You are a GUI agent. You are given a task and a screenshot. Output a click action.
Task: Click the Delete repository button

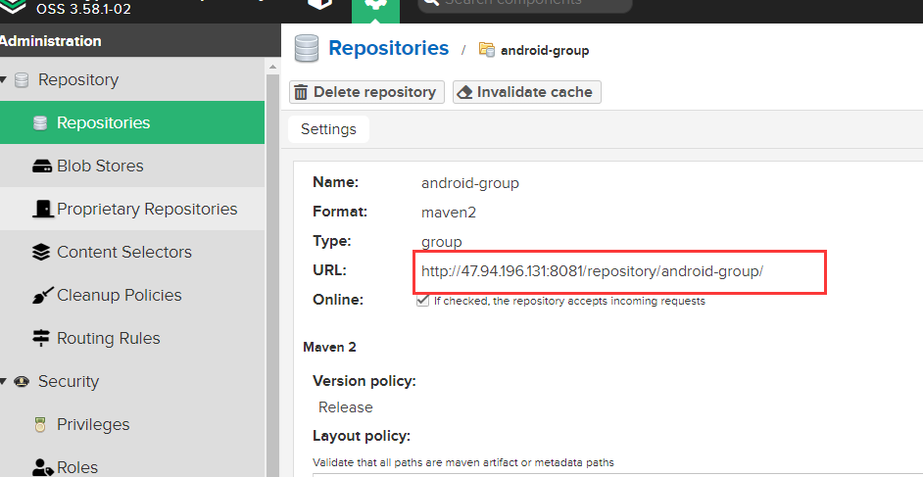[x=366, y=92]
